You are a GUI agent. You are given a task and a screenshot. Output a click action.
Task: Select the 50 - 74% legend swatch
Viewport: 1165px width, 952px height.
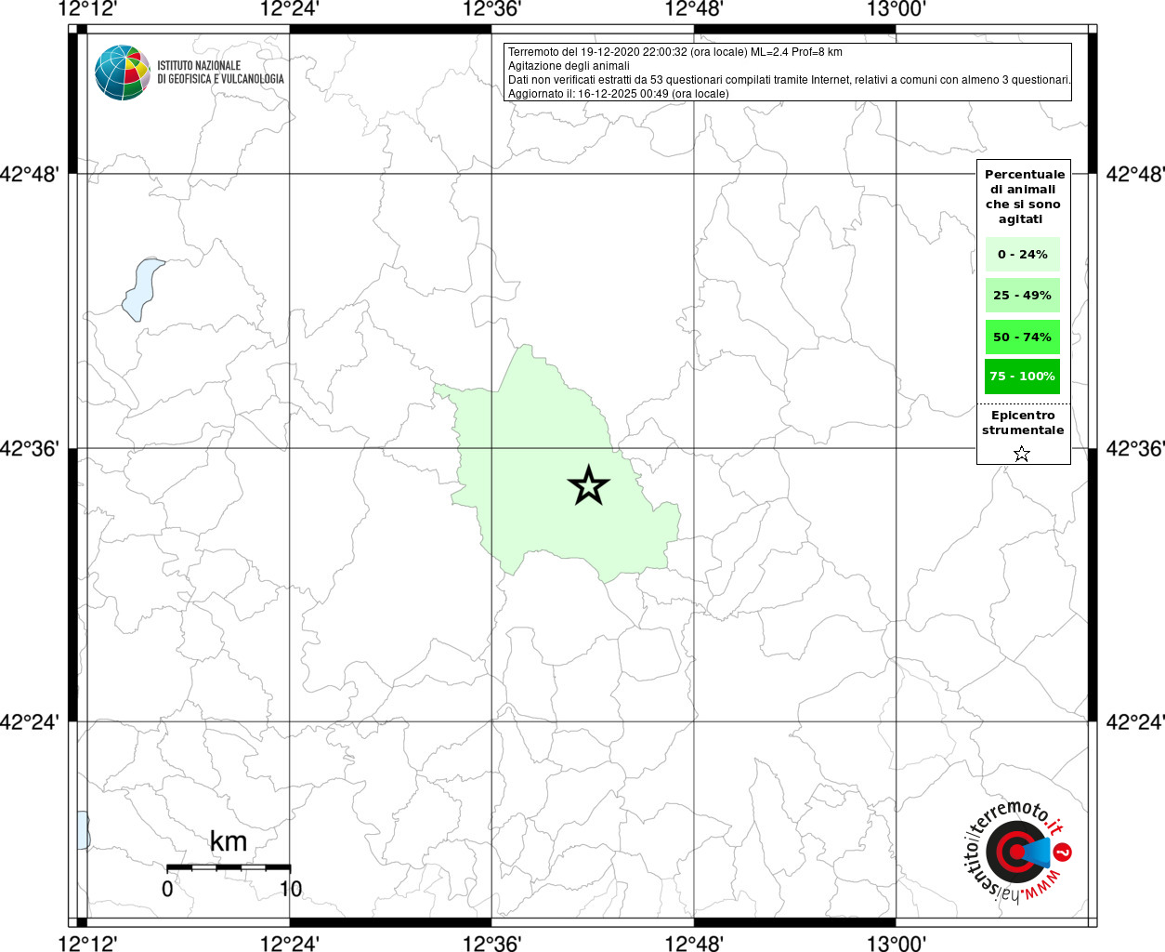[1022, 337]
